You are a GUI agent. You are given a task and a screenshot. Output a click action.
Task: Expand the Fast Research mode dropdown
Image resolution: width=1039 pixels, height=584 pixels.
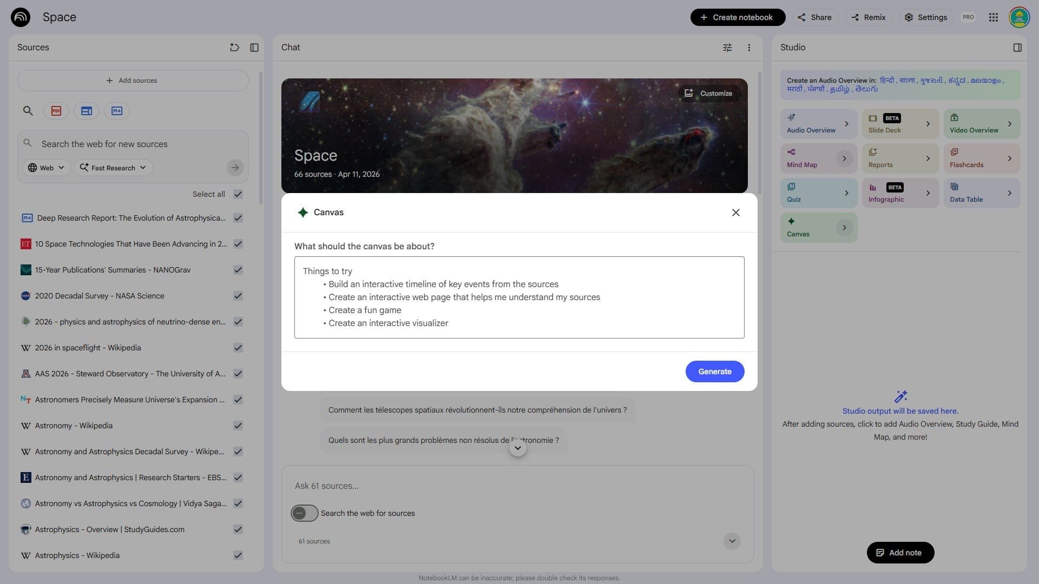pos(113,168)
